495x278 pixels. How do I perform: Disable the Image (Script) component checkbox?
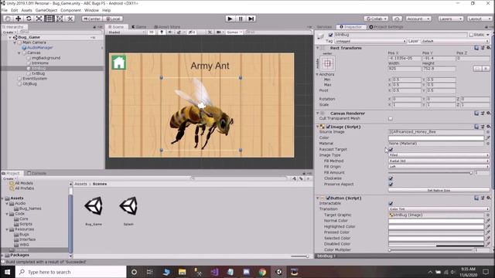[328, 127]
